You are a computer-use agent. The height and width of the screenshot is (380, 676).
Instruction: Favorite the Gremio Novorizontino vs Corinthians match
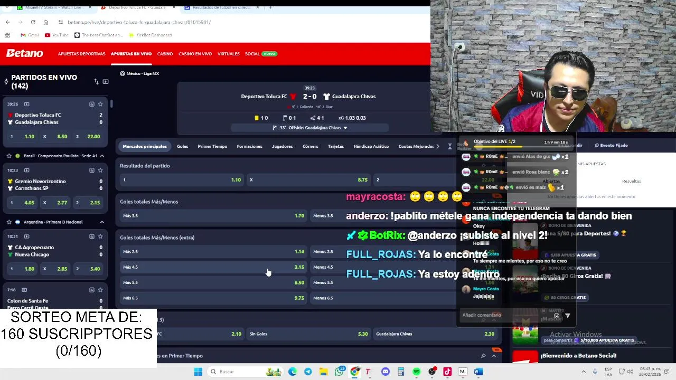(100, 170)
